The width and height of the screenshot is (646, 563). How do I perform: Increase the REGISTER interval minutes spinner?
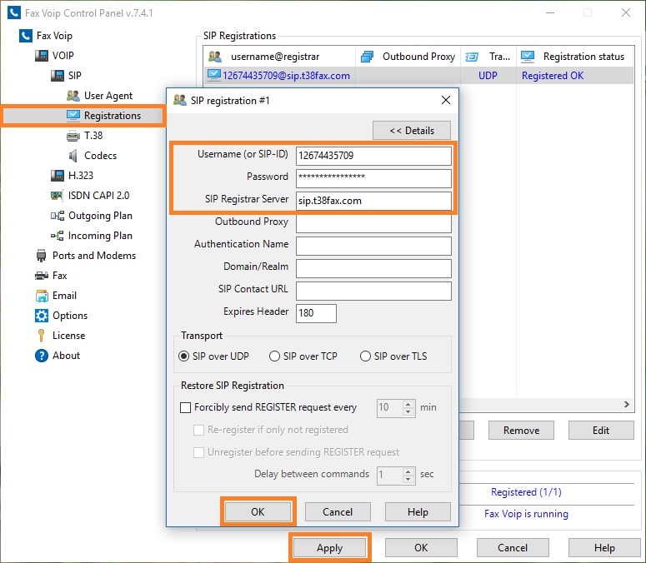pos(408,404)
